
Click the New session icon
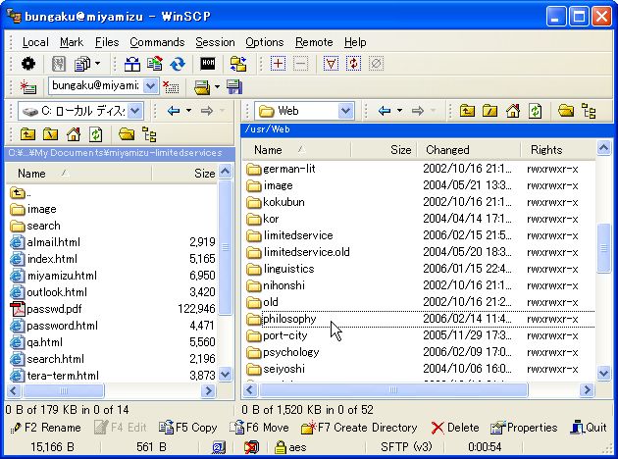click(x=28, y=86)
